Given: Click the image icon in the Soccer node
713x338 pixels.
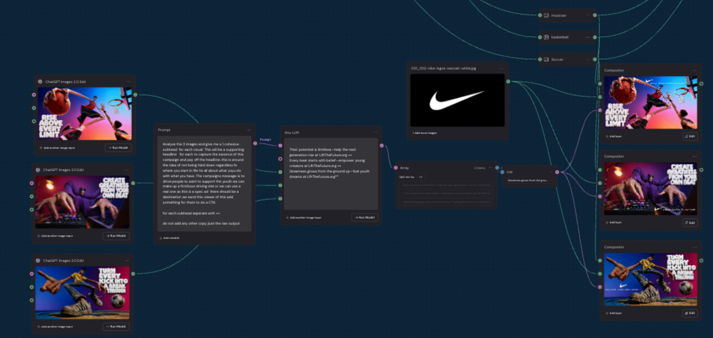Looking at the screenshot, I should 546,59.
